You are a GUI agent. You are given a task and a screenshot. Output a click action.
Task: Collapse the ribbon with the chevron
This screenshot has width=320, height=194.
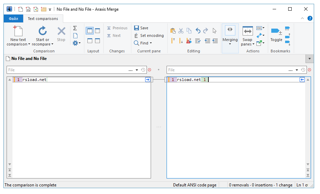coord(302,18)
